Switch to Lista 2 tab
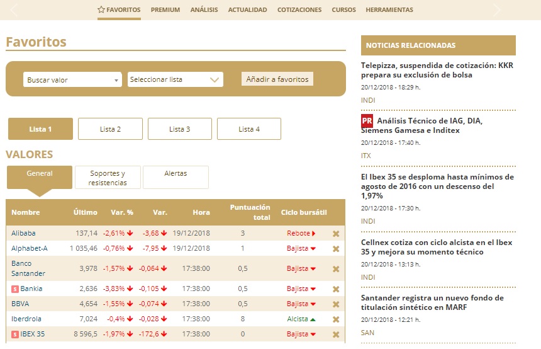 (111, 129)
